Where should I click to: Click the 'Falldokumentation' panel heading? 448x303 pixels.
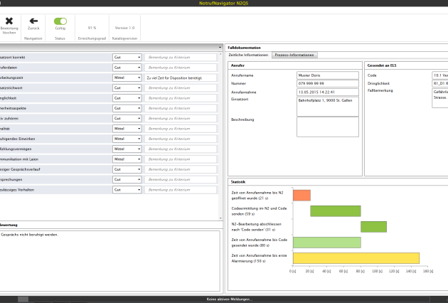[x=245, y=48]
